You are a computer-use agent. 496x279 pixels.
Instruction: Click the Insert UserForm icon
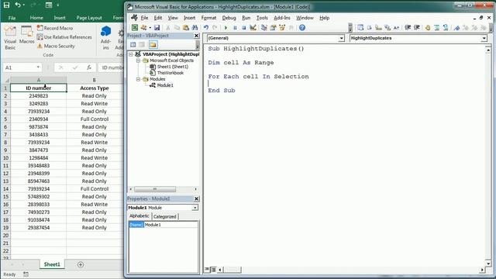click(143, 28)
